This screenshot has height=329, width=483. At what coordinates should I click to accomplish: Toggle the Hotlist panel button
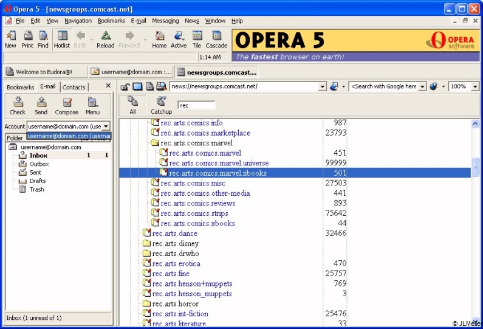[x=62, y=40]
